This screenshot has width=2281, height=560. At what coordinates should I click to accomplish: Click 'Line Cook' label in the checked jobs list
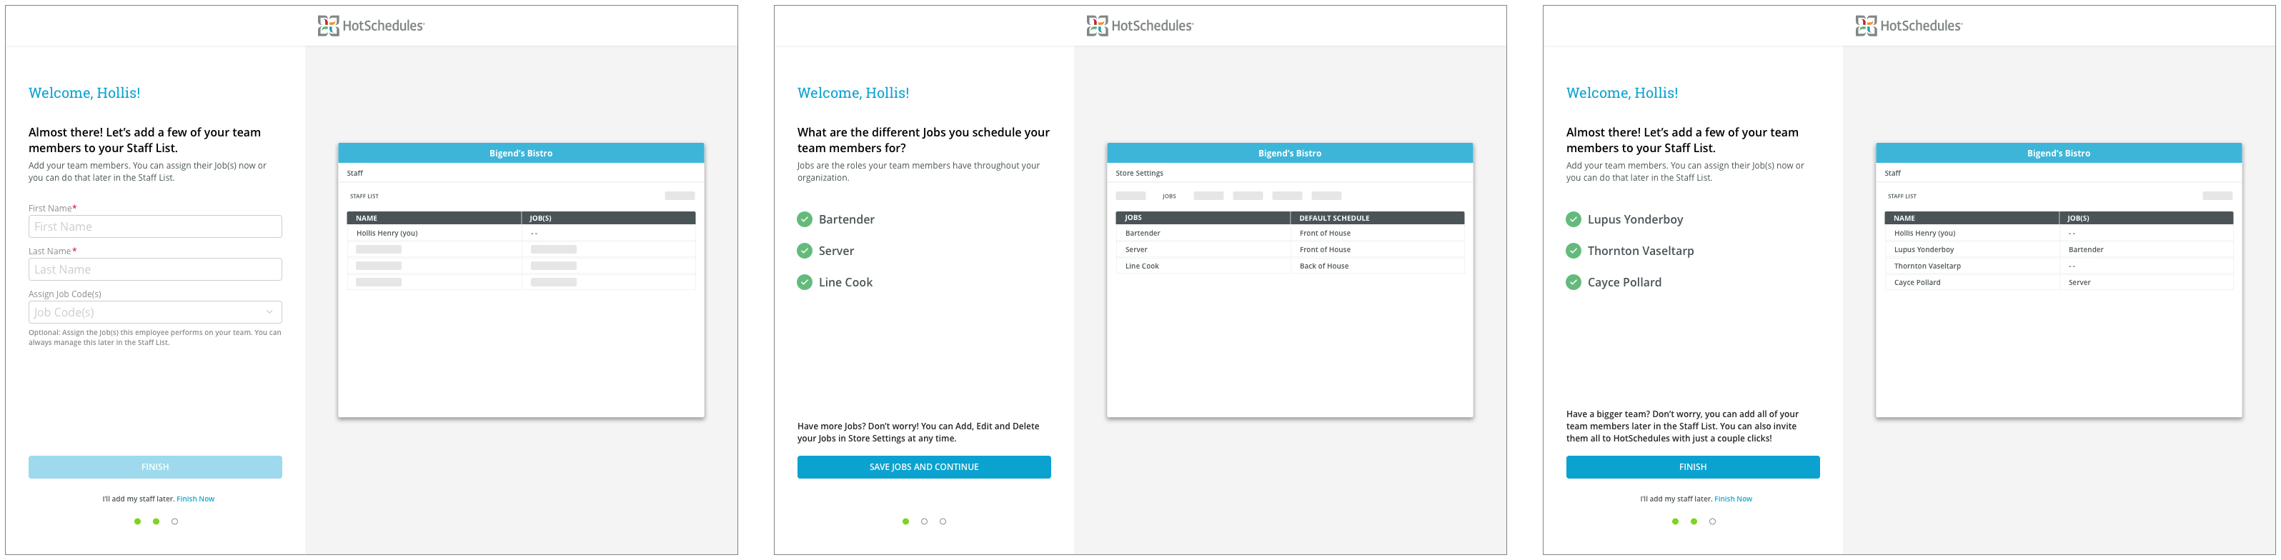click(x=845, y=282)
